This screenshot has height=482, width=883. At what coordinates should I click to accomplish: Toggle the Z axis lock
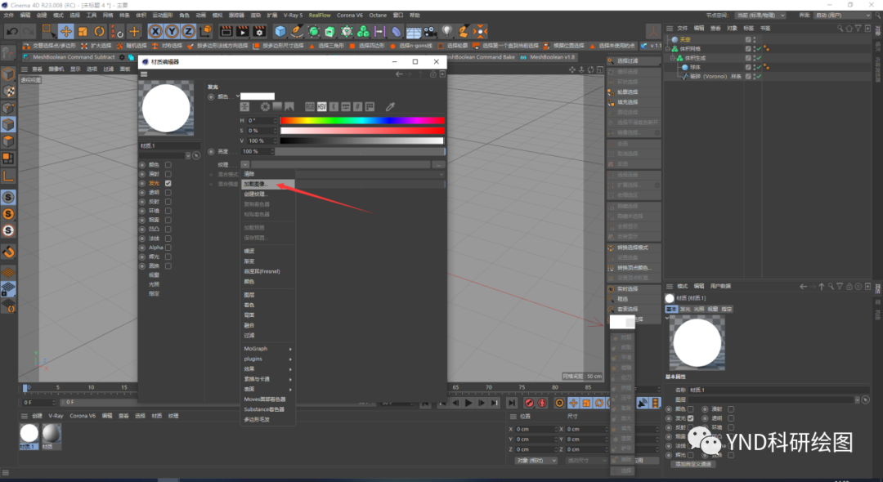[x=189, y=32]
